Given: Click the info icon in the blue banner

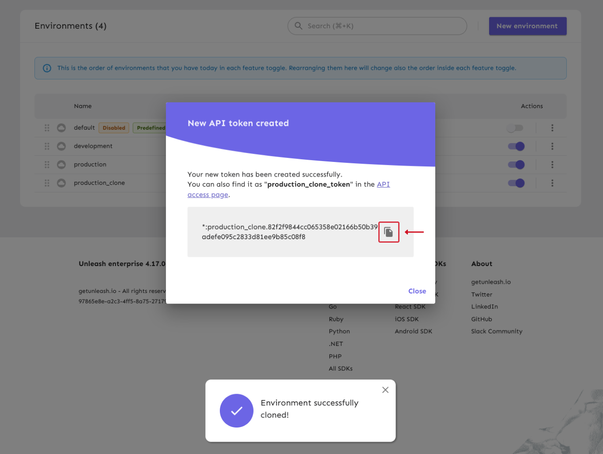Looking at the screenshot, I should [47, 68].
